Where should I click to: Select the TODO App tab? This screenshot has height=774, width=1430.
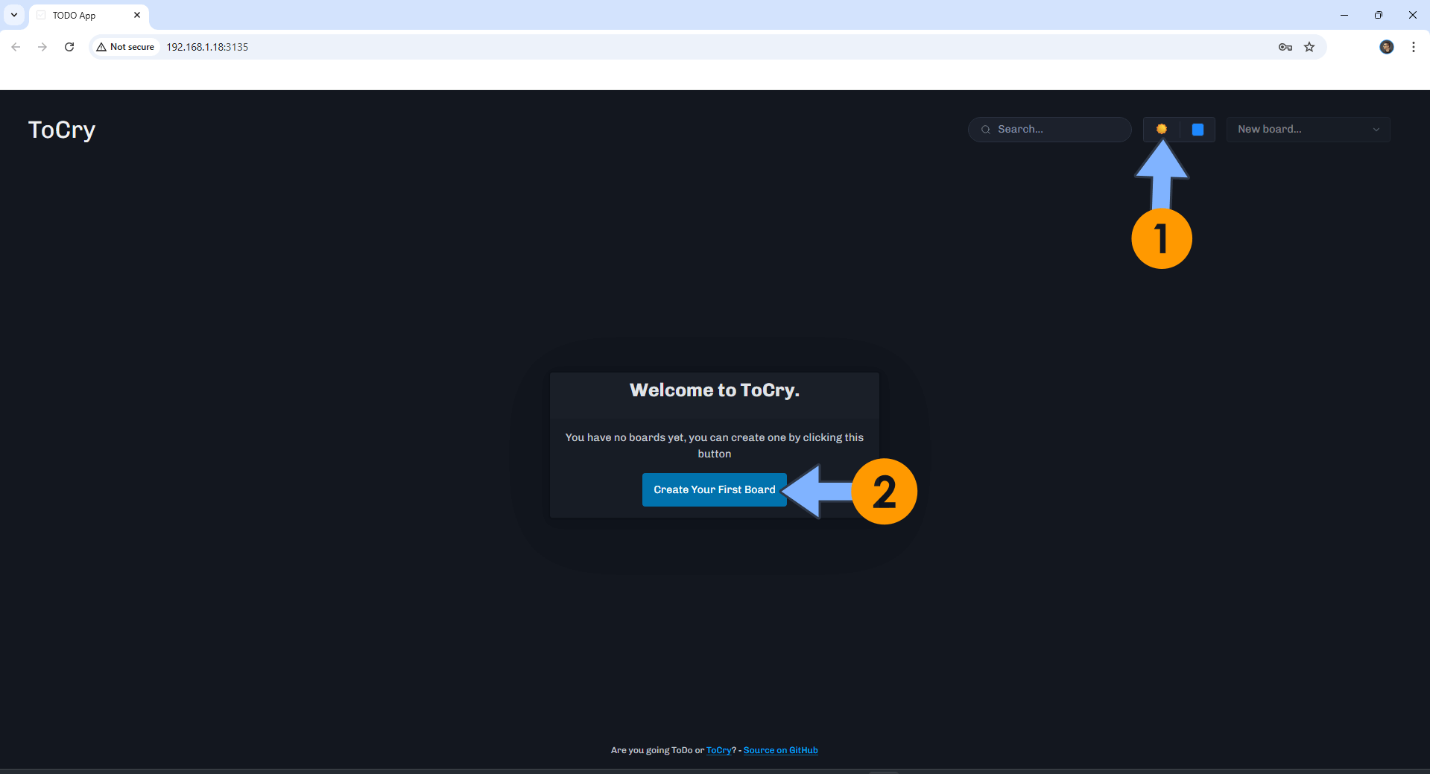89,16
